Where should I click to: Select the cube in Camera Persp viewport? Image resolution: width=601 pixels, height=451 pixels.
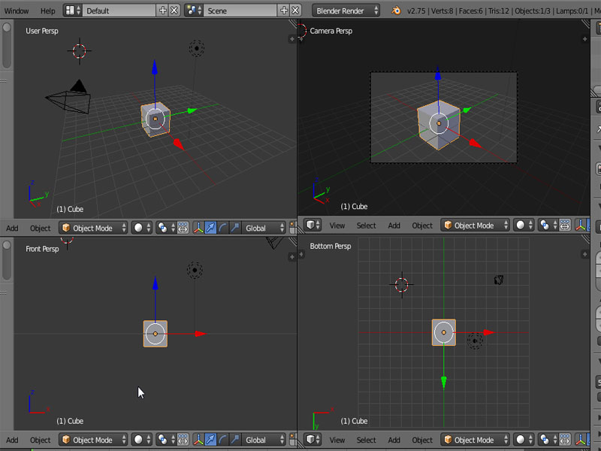click(x=439, y=125)
